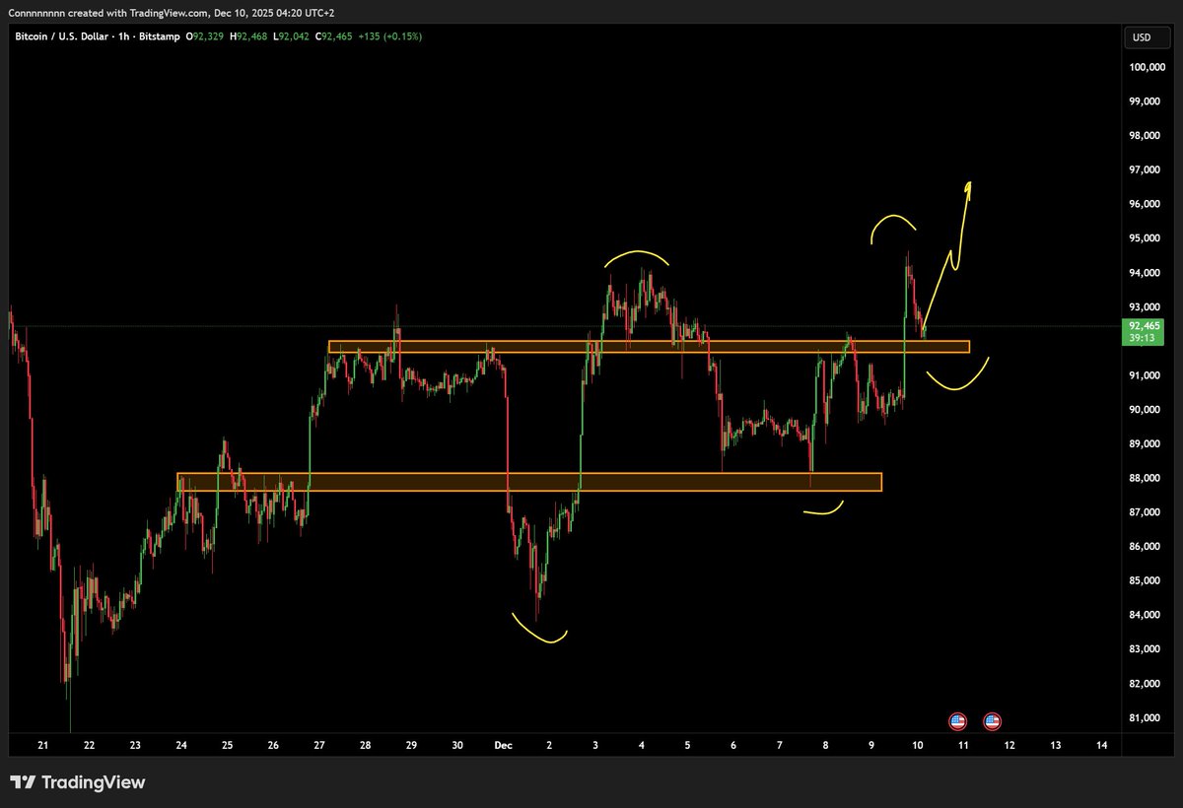Click the 87,000 price axis label
The width and height of the screenshot is (1183, 808).
[1147, 512]
